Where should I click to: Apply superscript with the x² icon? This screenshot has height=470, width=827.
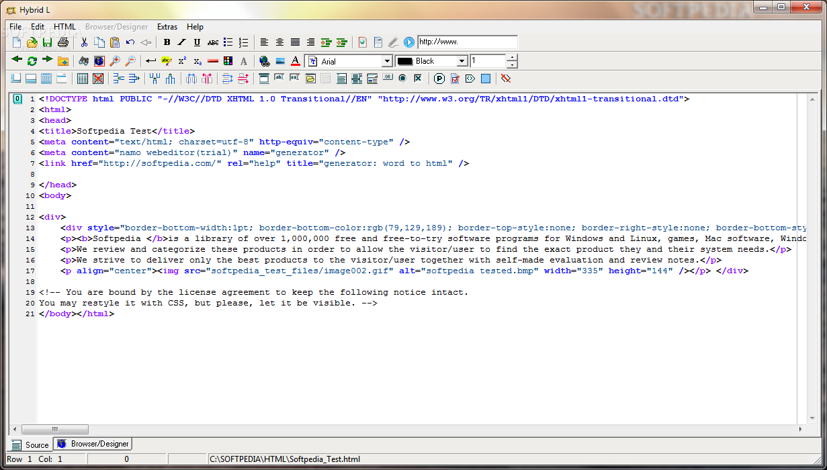(x=182, y=60)
